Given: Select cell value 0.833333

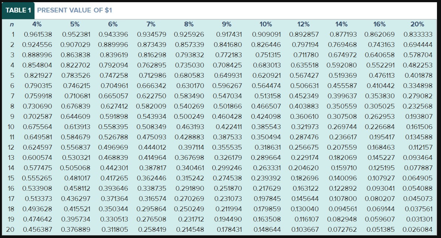Looking at the screenshot, I should pyautogui.click(x=418, y=34).
